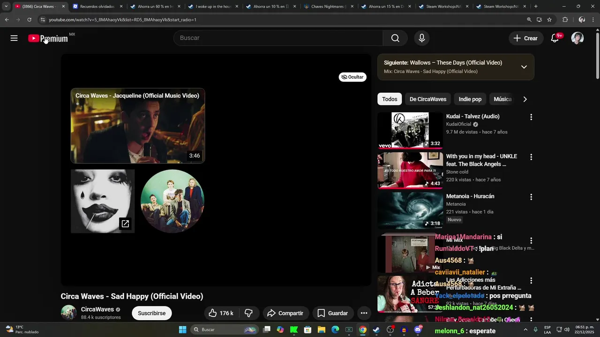Start voice search with microphone

[422, 38]
